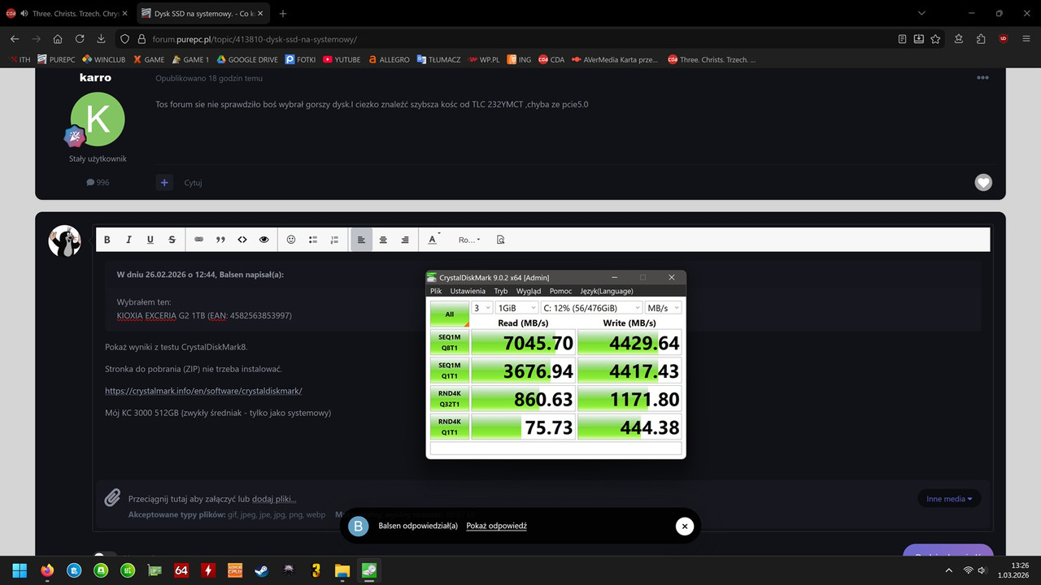Open karro's post options ellipsis menu
The width and height of the screenshot is (1041, 585).
[982, 78]
